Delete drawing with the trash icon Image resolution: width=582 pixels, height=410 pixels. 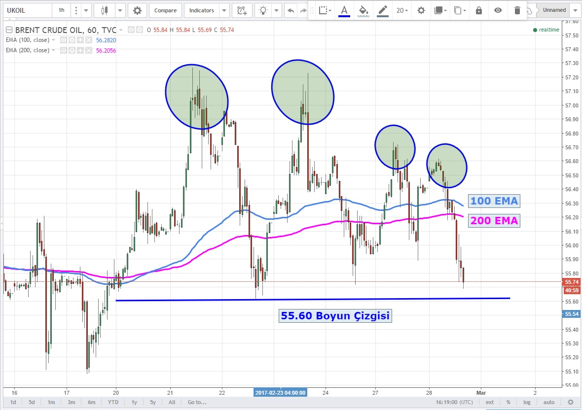click(517, 10)
